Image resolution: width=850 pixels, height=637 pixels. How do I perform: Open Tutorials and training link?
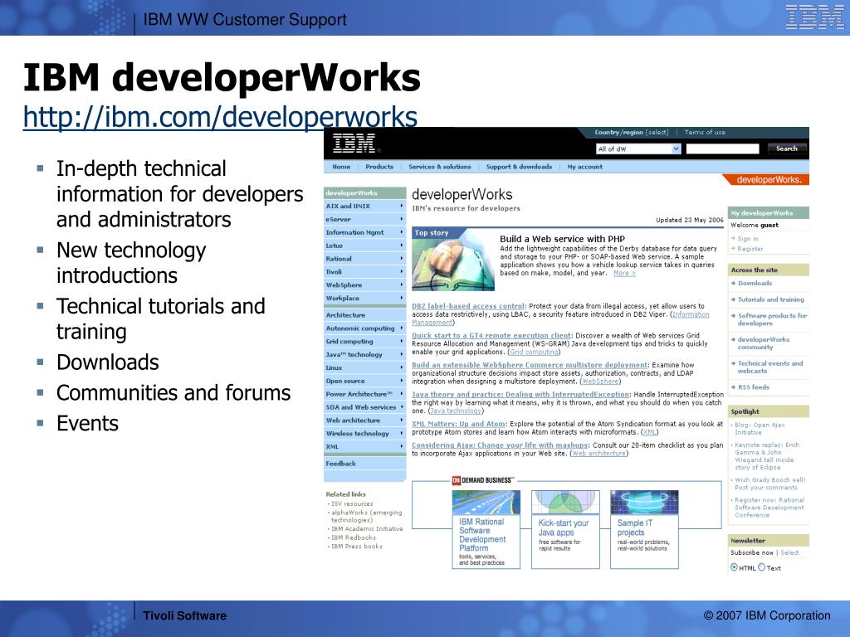pos(771,299)
